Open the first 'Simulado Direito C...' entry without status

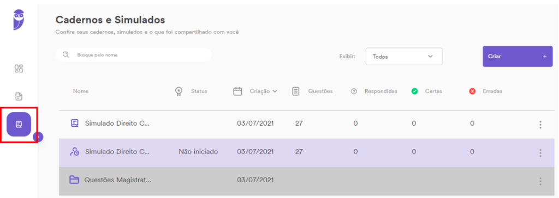[117, 123]
